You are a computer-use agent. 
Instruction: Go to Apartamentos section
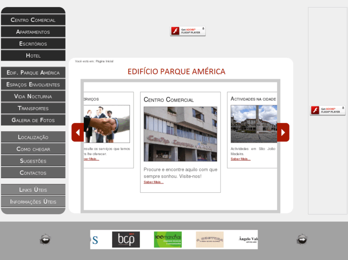pos(33,32)
